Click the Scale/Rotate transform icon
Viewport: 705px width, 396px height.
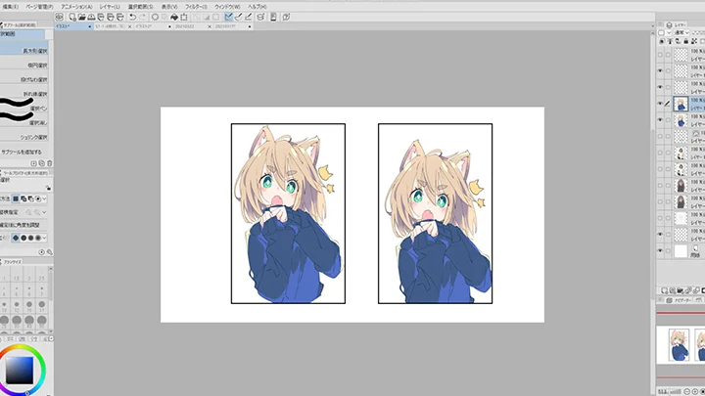(x=184, y=17)
